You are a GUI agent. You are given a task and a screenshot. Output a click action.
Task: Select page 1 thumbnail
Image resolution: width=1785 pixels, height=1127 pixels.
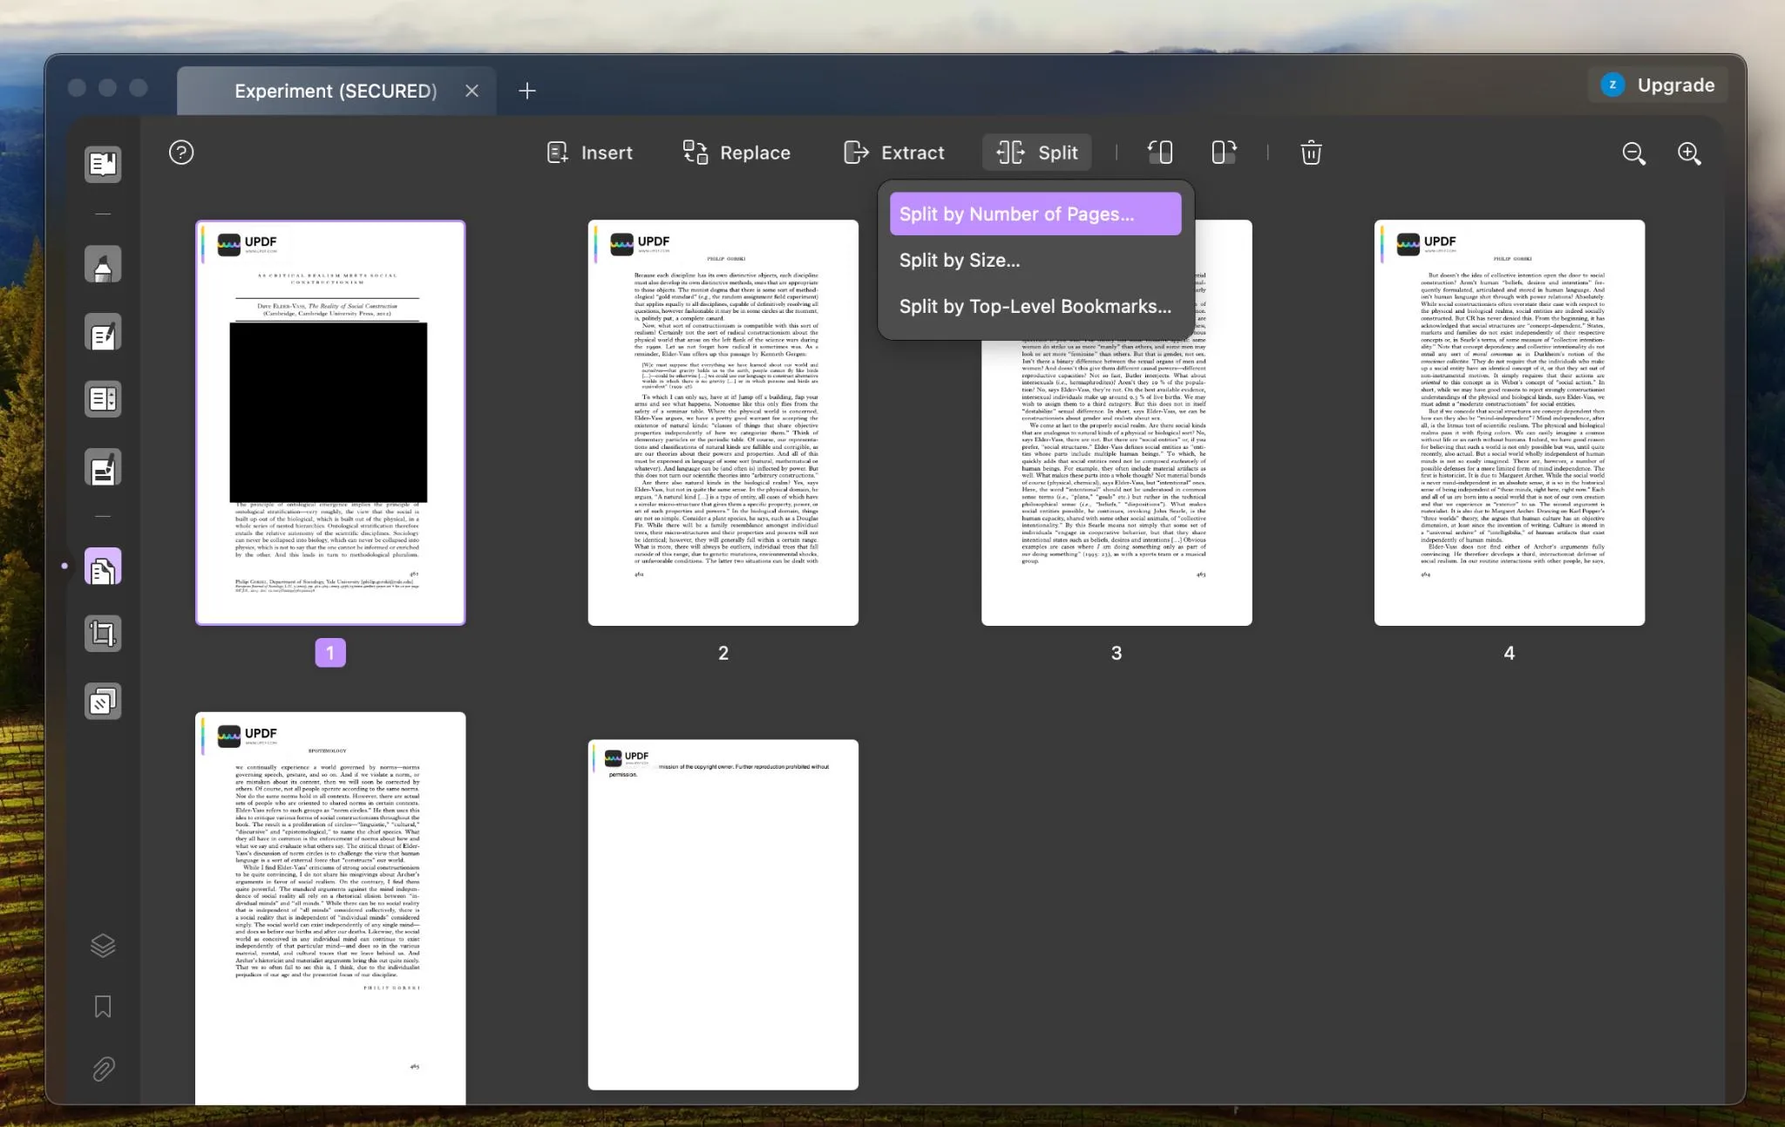coord(330,423)
